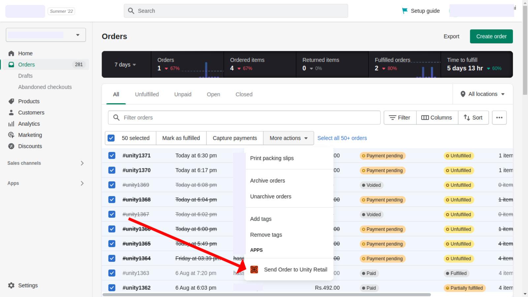Screen dimensions: 528x297
Task: Open Products via its tag icon
Action: pos(11,101)
